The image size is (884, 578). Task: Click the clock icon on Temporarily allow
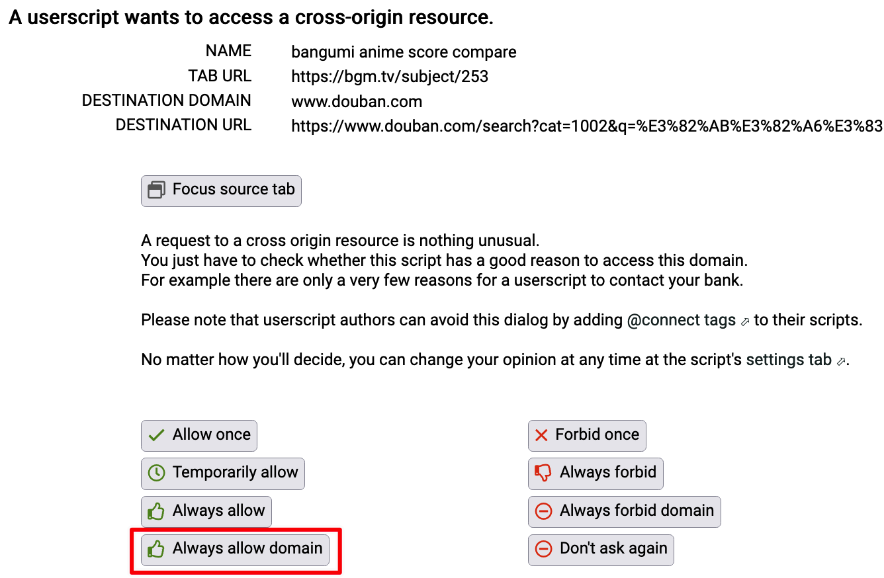(x=156, y=474)
